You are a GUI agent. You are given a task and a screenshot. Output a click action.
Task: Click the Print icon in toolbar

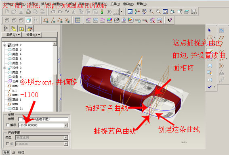pyautogui.click(x=28, y=12)
